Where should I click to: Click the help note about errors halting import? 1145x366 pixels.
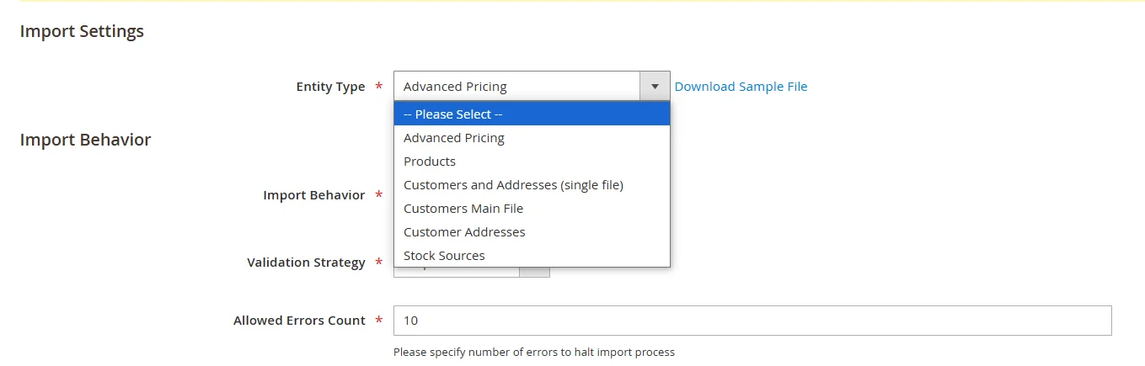(534, 353)
